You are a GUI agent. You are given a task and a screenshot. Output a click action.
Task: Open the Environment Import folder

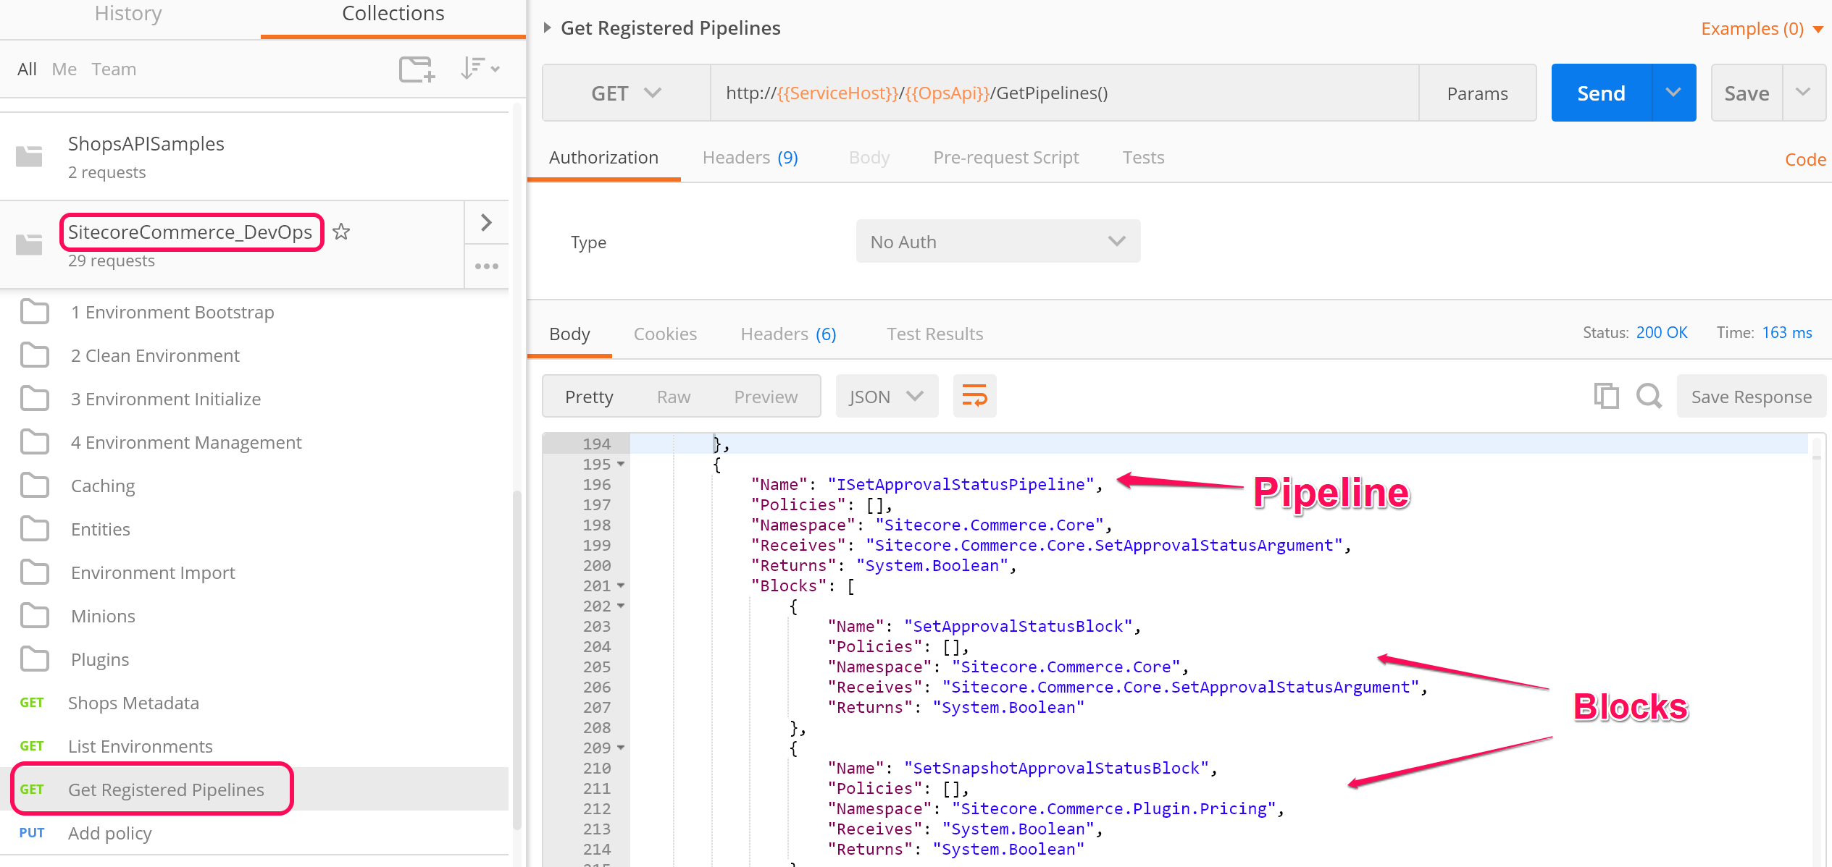click(x=152, y=572)
